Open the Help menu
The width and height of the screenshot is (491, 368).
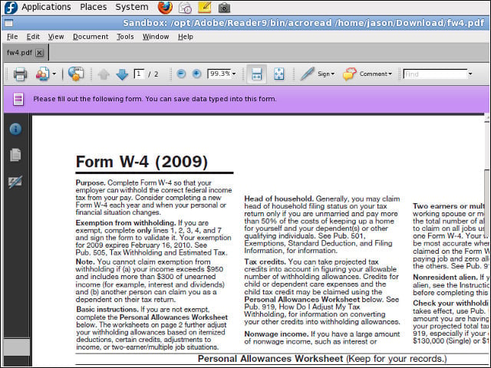point(186,37)
